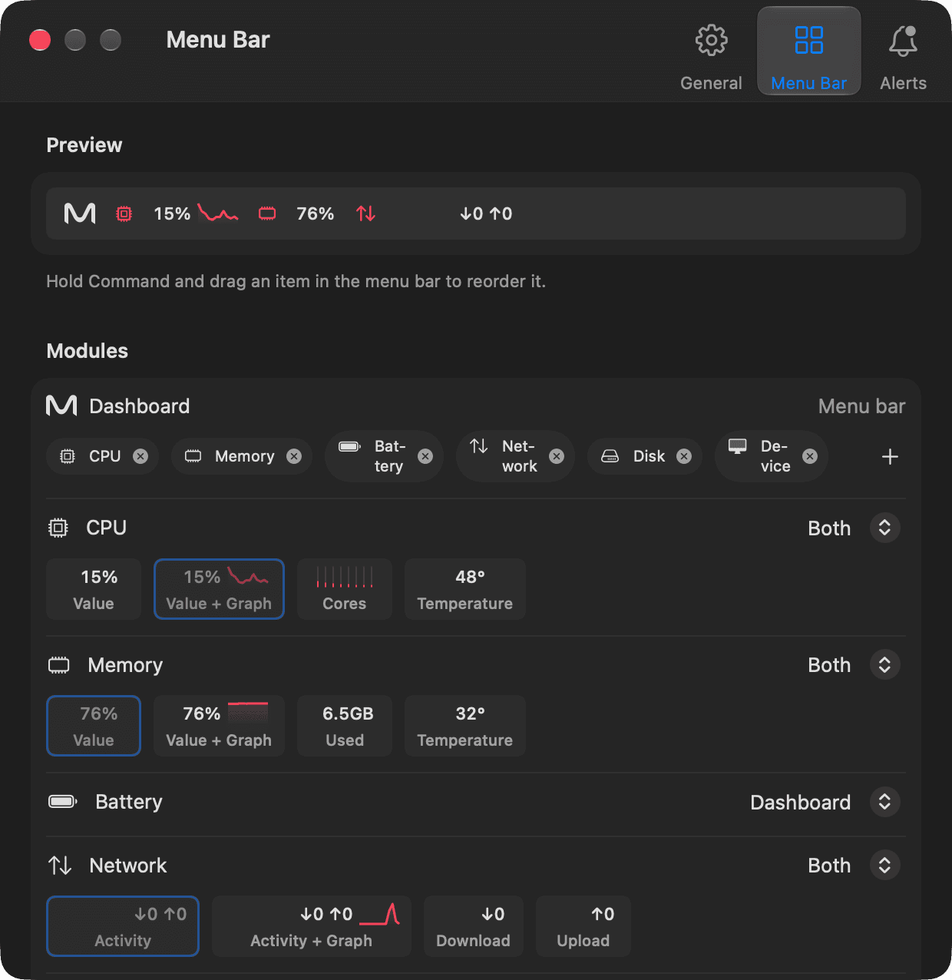Close the window with the red button
The height and width of the screenshot is (980, 952).
(x=40, y=39)
